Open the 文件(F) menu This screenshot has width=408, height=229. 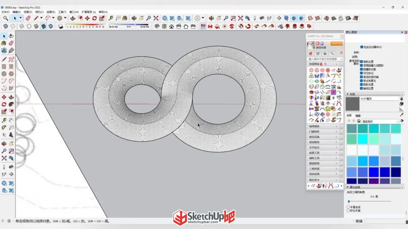pyautogui.click(x=5, y=12)
